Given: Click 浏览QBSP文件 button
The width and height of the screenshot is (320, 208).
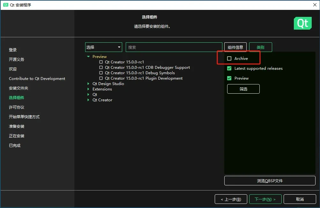Looking at the screenshot, I should [x=270, y=181].
